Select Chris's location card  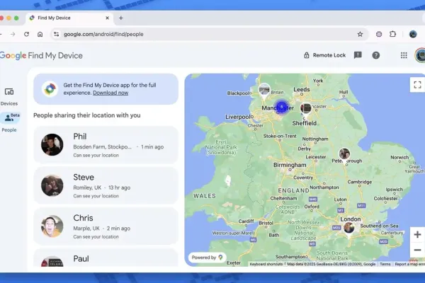(106, 226)
